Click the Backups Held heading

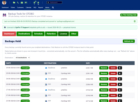pos(13,41)
